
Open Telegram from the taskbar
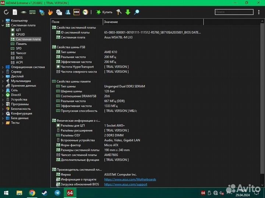57,193
